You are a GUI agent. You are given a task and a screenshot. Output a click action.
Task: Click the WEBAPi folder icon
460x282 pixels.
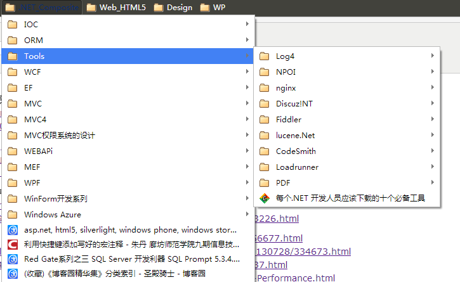[12, 151]
